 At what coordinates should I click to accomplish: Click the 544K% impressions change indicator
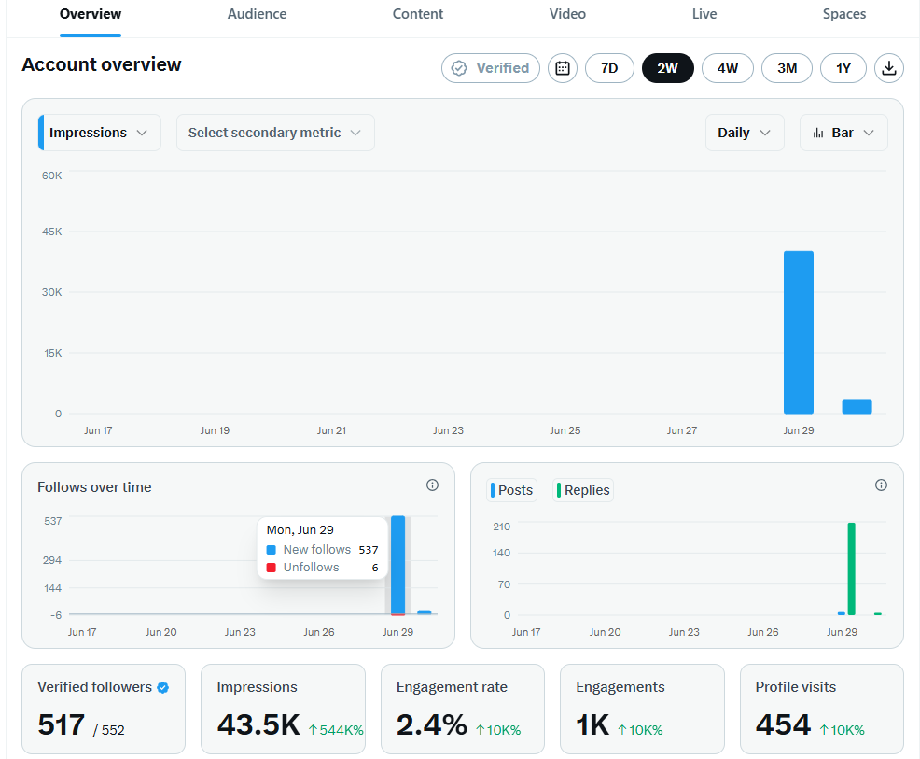(x=336, y=730)
